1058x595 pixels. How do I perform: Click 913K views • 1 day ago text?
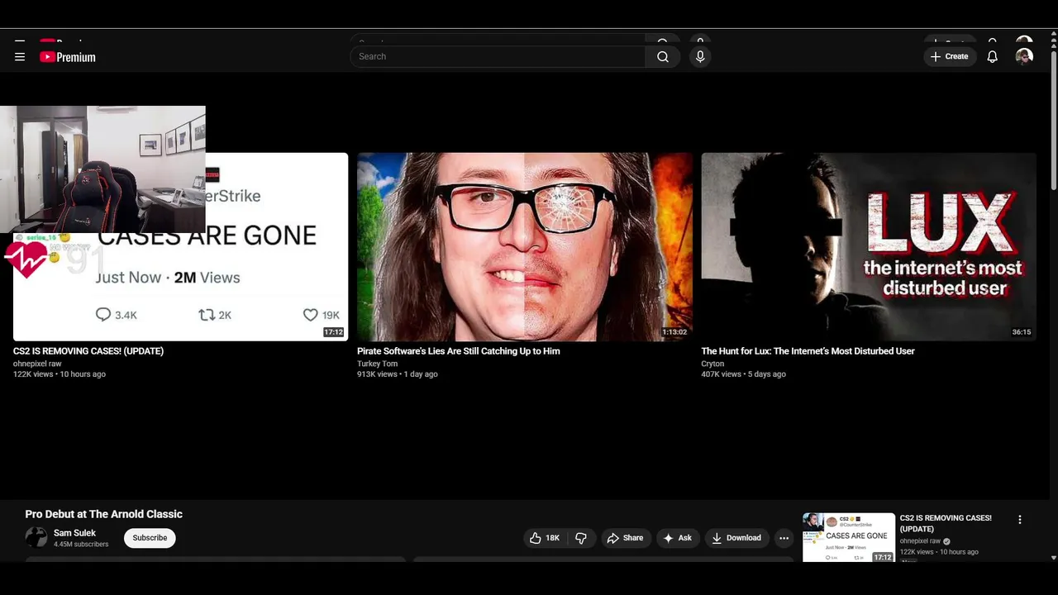click(398, 374)
